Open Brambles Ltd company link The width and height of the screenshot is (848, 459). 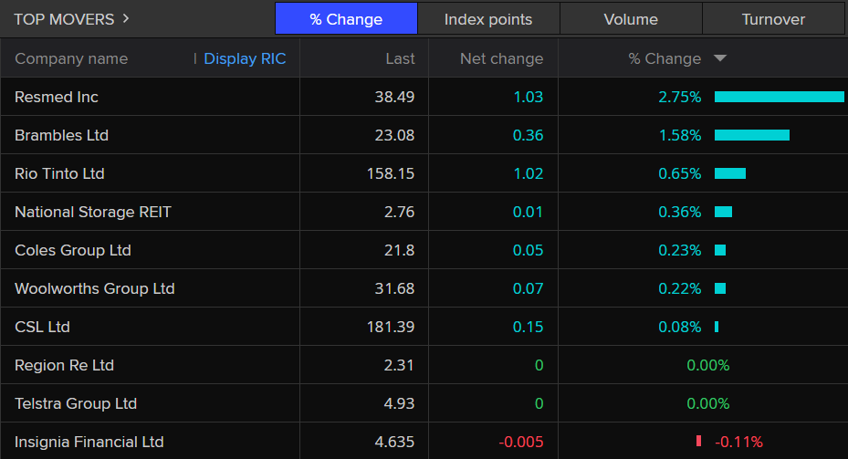pyautogui.click(x=61, y=135)
